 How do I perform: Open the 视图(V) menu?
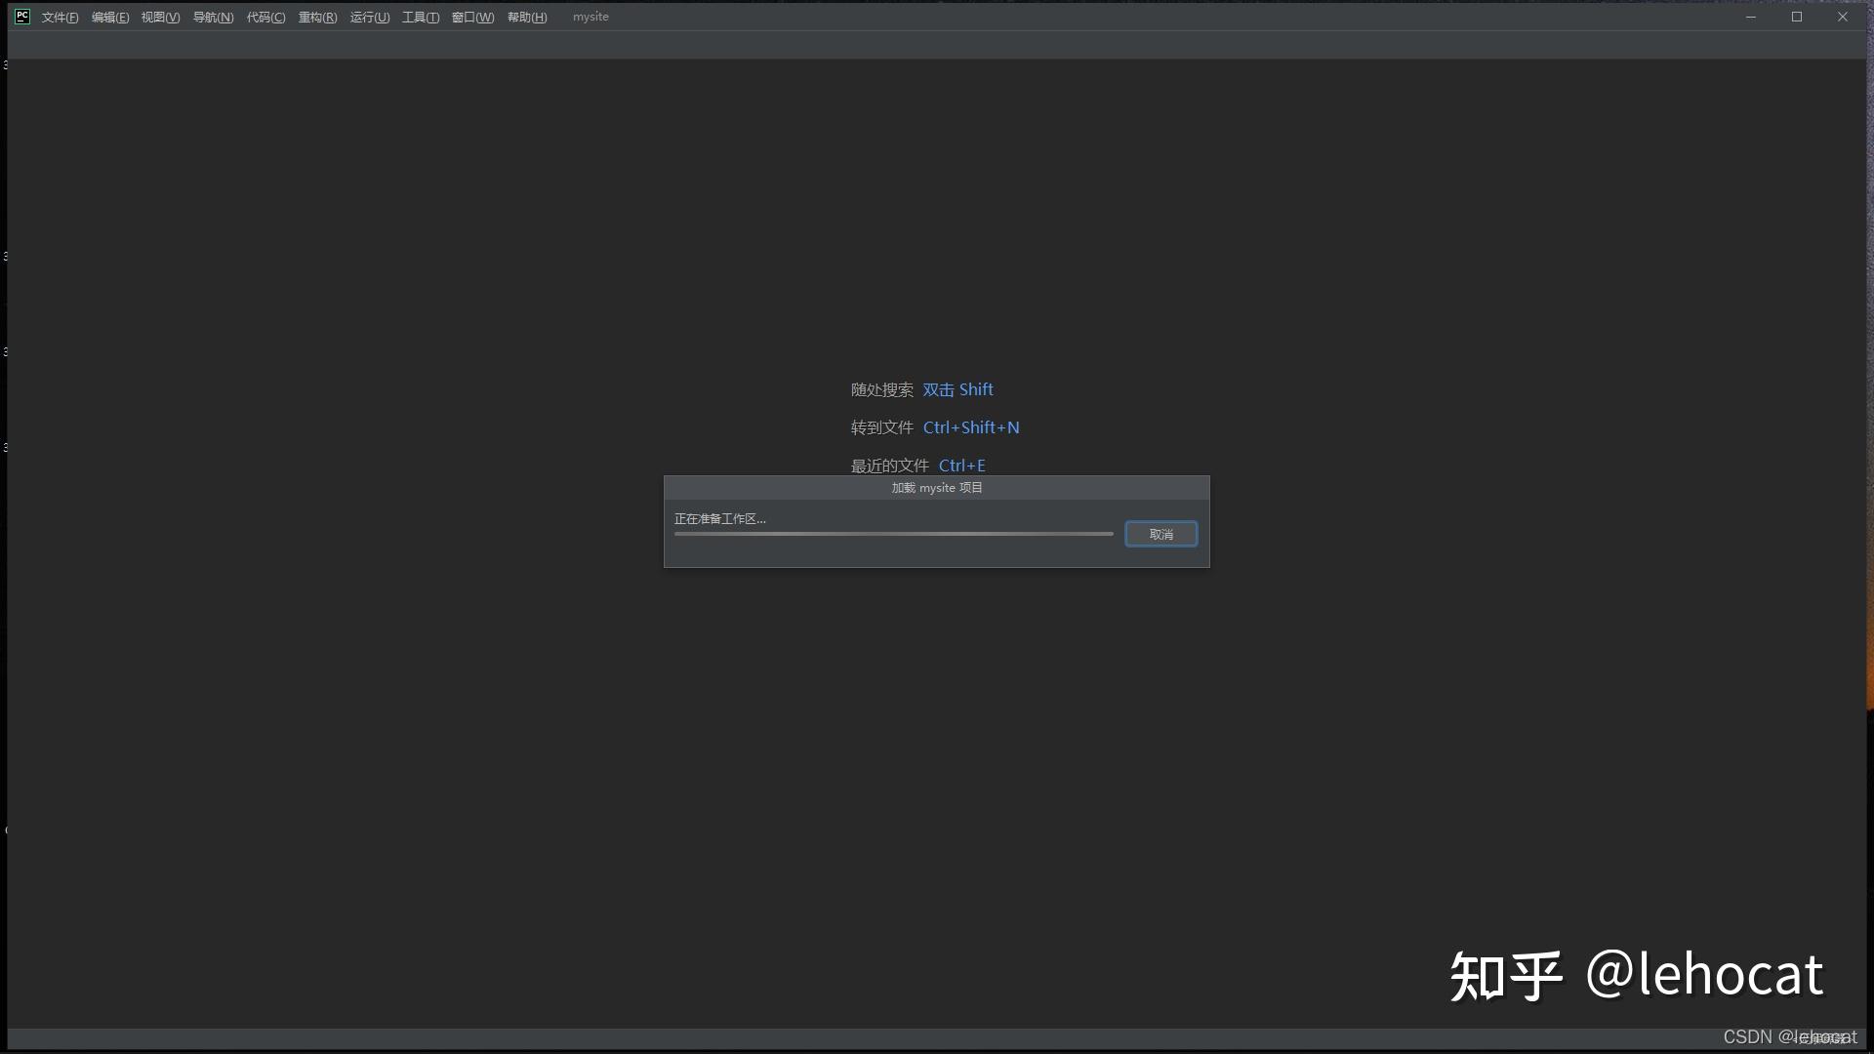coord(160,18)
